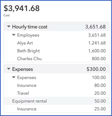This screenshot has height=116, width=112.
Task: Click the Travel expense row
Action: [57, 93]
